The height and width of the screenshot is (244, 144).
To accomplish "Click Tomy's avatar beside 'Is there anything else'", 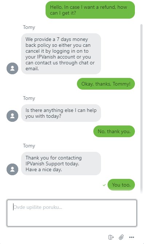I will [12, 116].
